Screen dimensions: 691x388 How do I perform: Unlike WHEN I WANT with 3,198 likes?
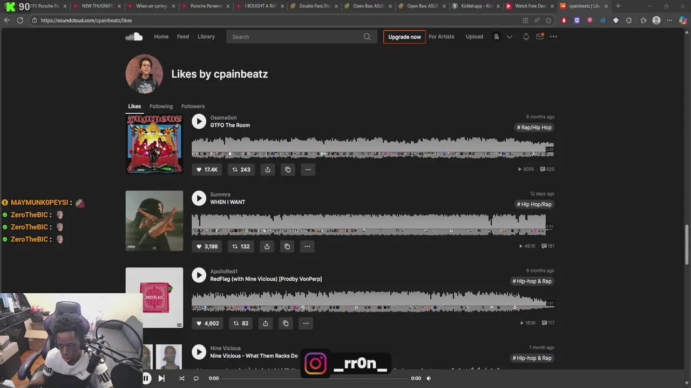coord(206,246)
